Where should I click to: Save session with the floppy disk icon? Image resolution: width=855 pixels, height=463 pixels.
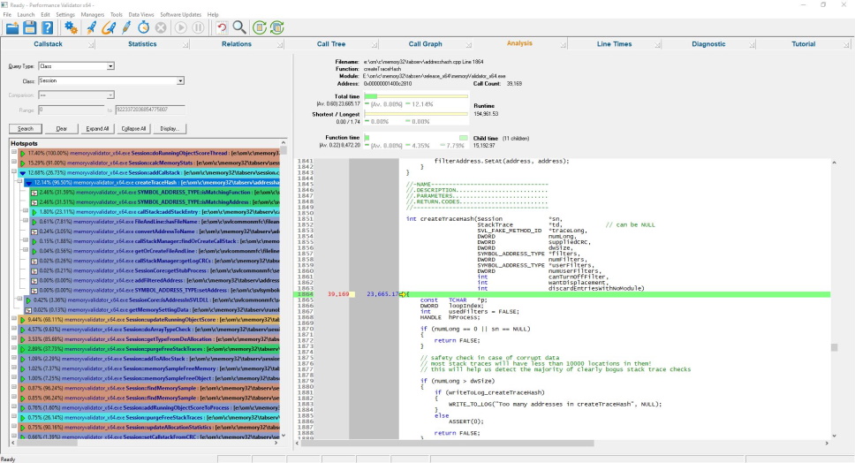(30, 27)
